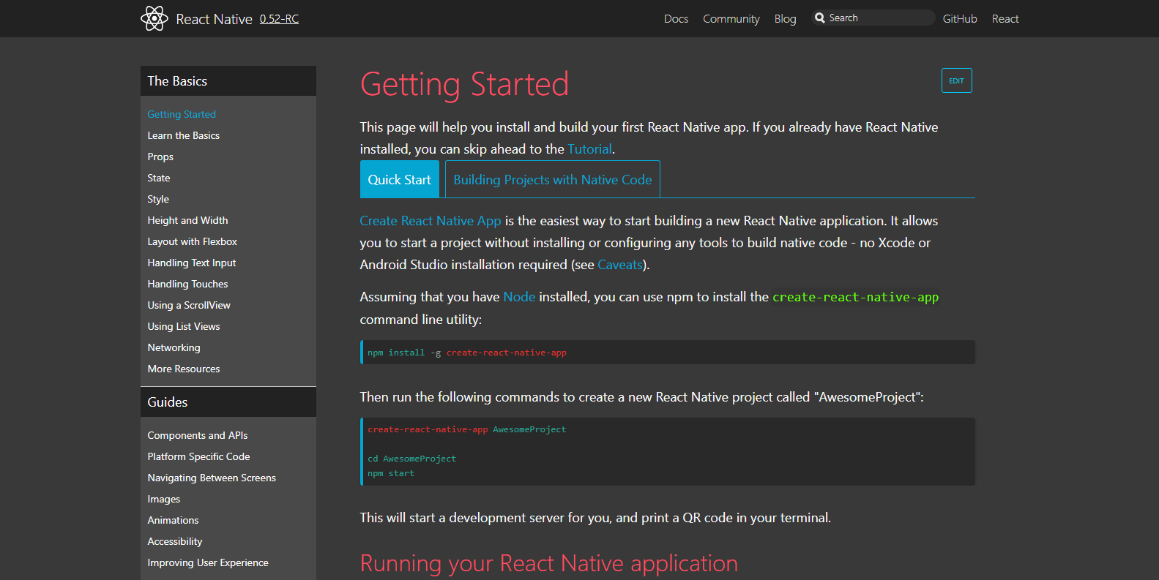Viewport: 1159px width, 580px height.
Task: Click the 'cd AwesomeProject' code line
Action: click(411, 459)
